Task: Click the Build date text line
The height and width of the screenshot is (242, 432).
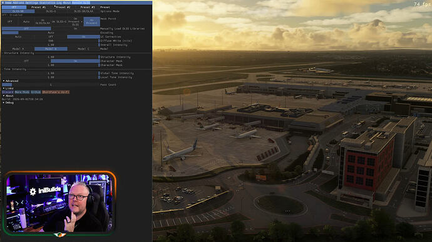Action: click(23, 99)
